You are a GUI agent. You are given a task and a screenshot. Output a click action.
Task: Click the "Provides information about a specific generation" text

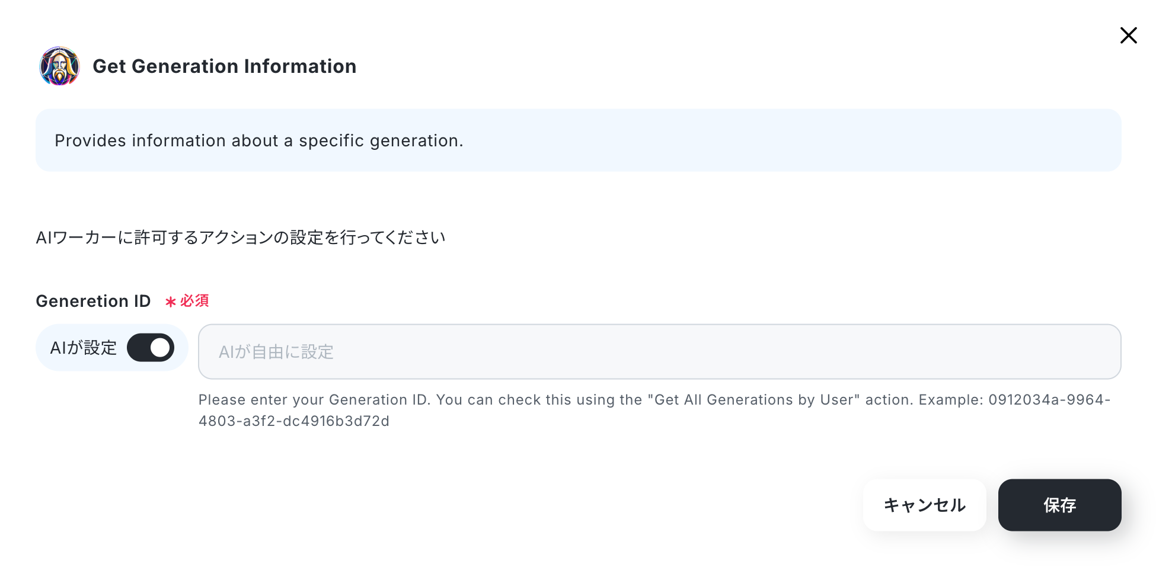pyautogui.click(x=259, y=141)
